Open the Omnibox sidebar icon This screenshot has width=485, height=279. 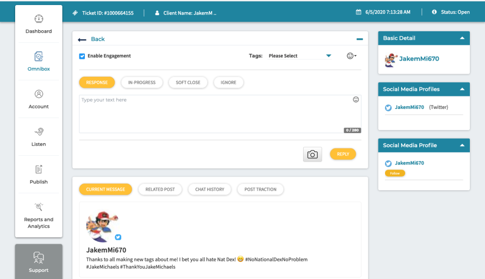click(39, 57)
